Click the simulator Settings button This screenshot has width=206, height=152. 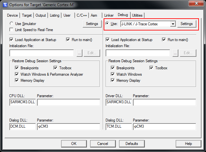[x=92, y=24]
